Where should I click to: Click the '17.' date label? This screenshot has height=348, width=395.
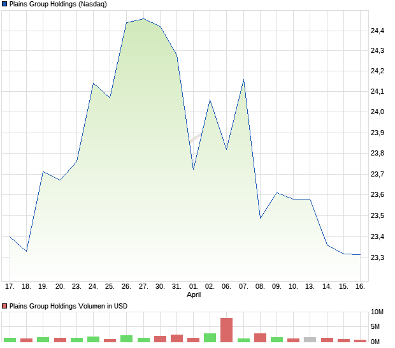click(x=10, y=287)
